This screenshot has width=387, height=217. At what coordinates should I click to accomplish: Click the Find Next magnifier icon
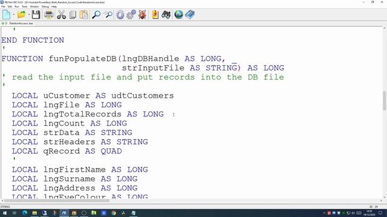pos(108,14)
